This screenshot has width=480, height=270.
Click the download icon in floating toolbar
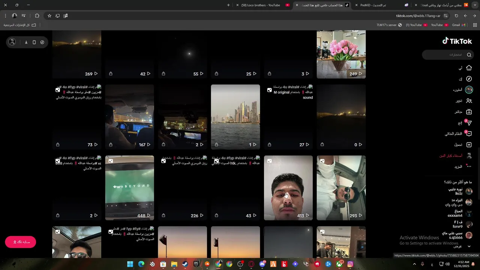(x=26, y=42)
